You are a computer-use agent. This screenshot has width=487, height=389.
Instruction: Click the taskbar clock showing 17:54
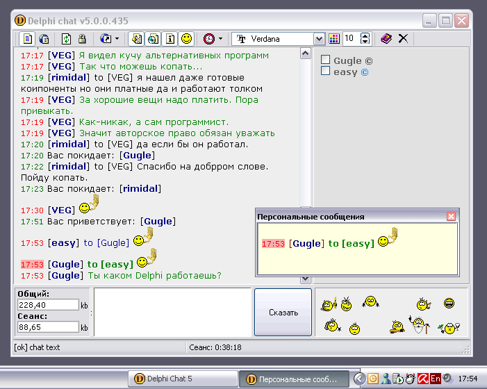click(468, 379)
